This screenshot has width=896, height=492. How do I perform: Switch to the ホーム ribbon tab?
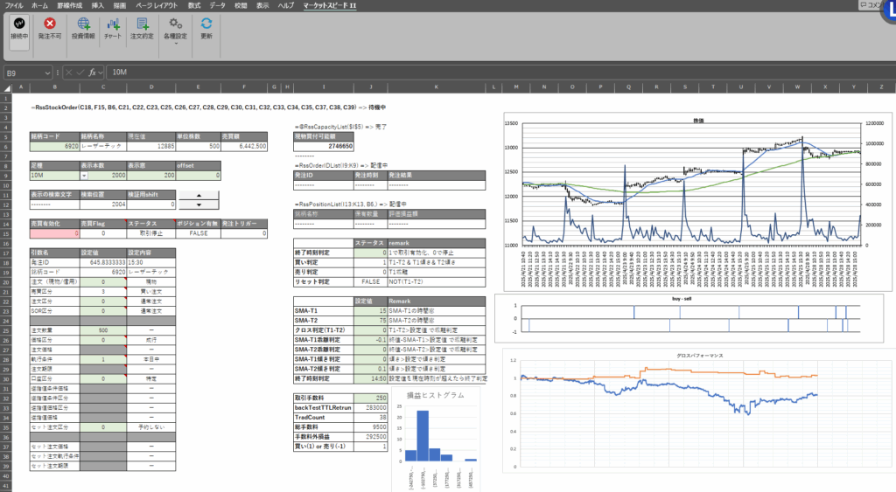point(39,5)
